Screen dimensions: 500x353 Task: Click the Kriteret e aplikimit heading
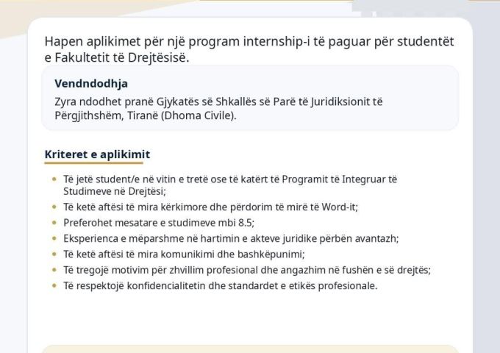pyautogui.click(x=97, y=154)
